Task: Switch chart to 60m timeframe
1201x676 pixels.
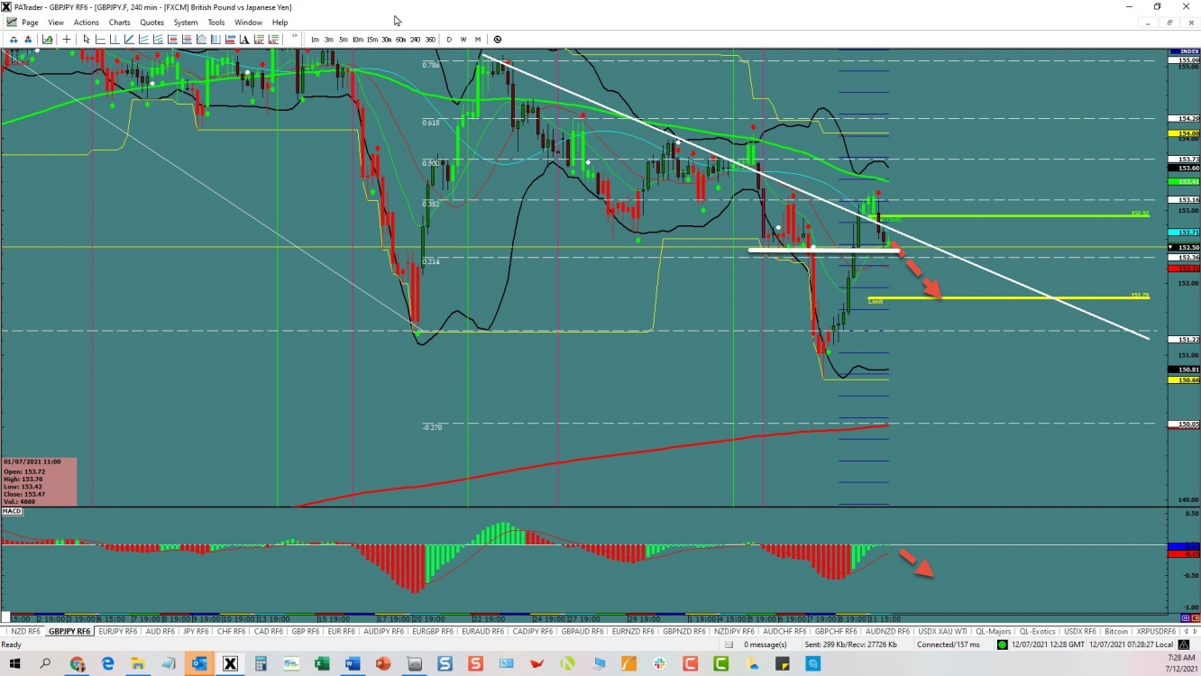Action: pyautogui.click(x=400, y=40)
